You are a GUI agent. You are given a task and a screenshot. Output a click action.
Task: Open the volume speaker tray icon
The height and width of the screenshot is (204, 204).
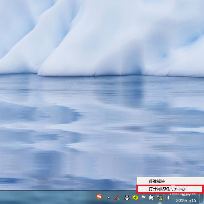tap(168, 198)
